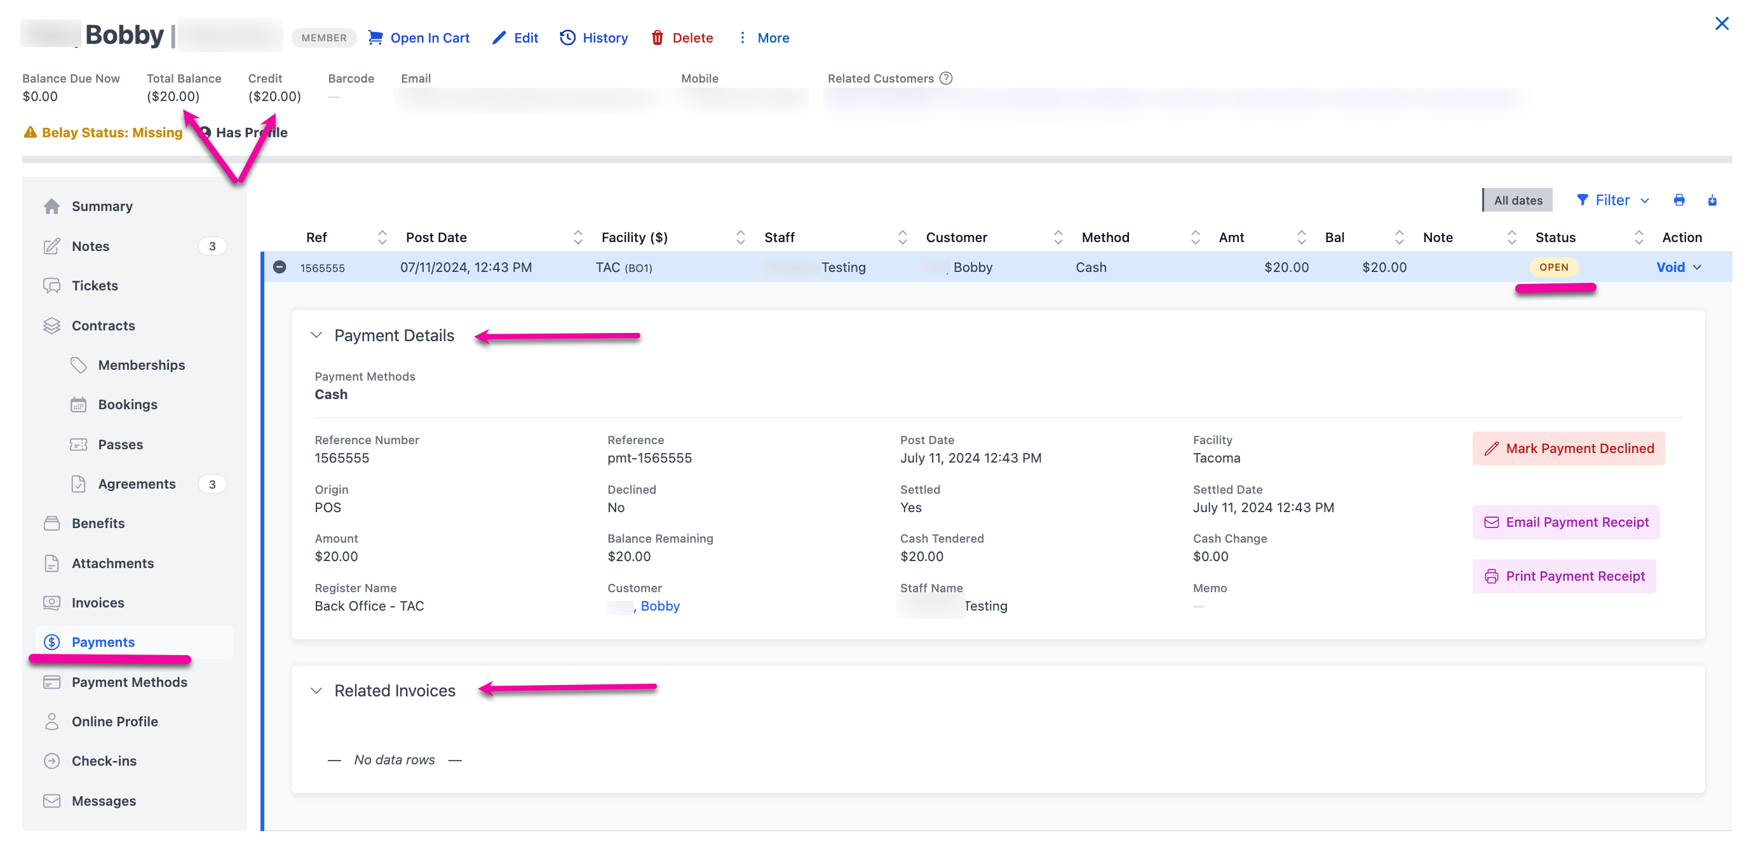1756x854 pixels.
Task: Click Email Payment Receipt
Action: point(1566,522)
